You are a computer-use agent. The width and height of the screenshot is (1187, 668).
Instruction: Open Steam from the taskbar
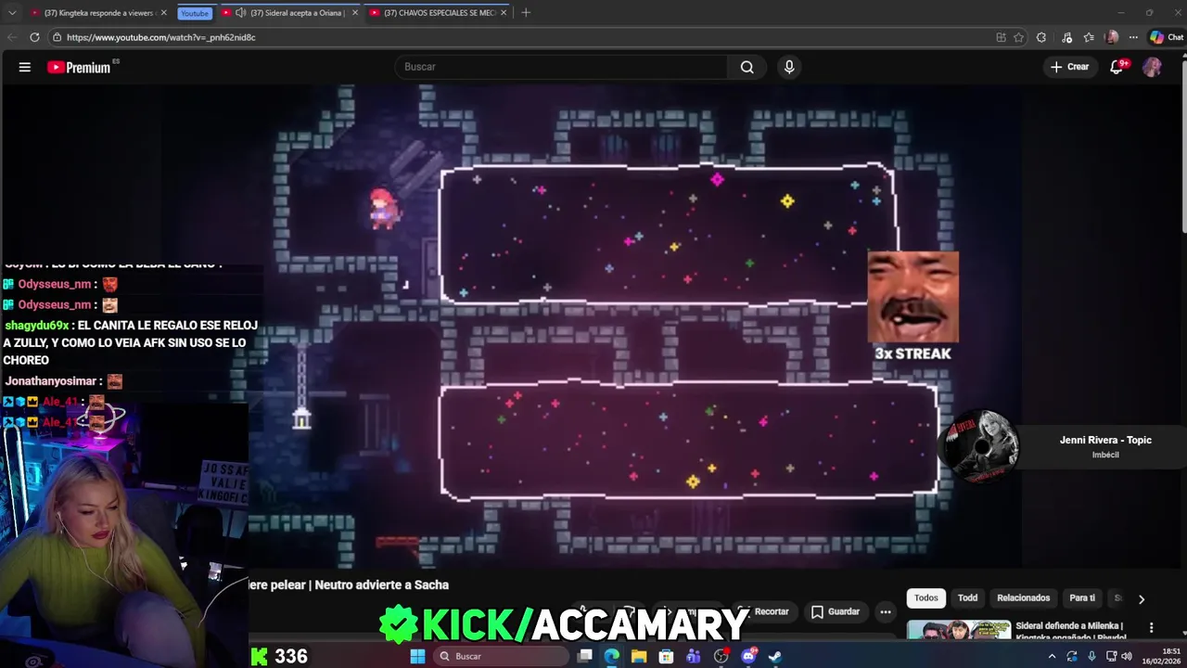click(x=775, y=656)
